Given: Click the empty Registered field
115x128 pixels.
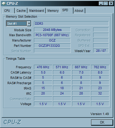Looking at the screenshot, I should pyautogui.click(x=101, y=35).
